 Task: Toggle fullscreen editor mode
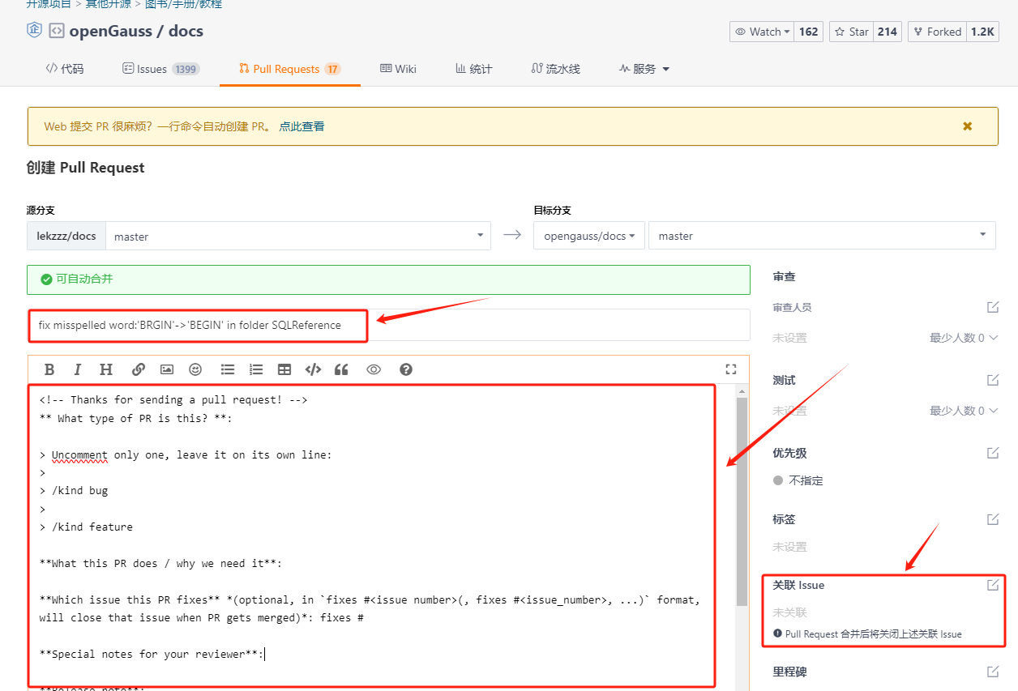tap(731, 369)
